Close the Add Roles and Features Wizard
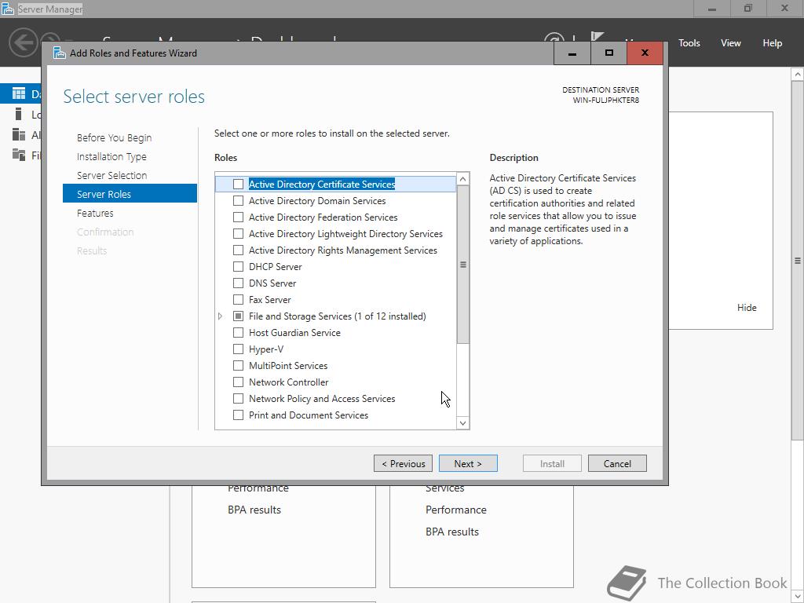Screen dimensions: 804x603 coord(645,53)
